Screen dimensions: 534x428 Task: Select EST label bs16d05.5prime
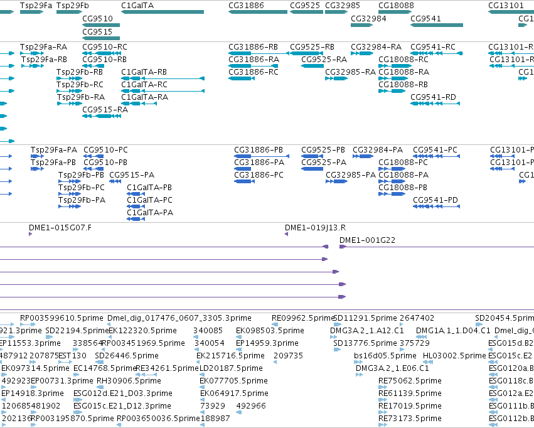pos(385,356)
